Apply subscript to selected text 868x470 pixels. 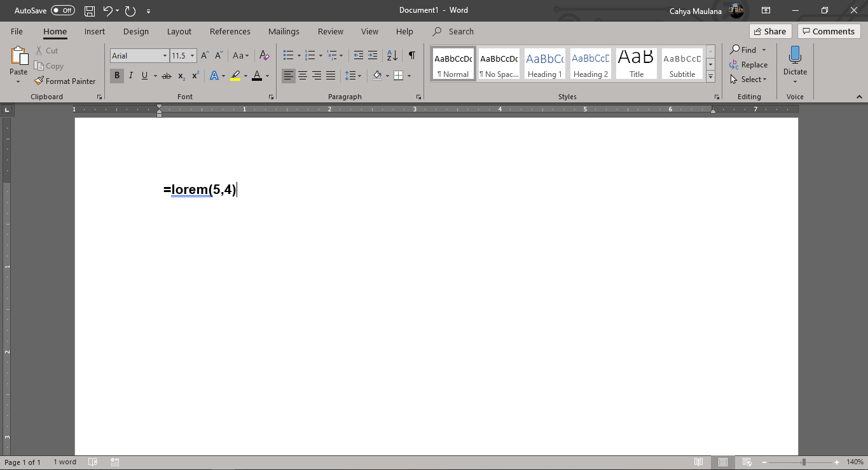180,76
